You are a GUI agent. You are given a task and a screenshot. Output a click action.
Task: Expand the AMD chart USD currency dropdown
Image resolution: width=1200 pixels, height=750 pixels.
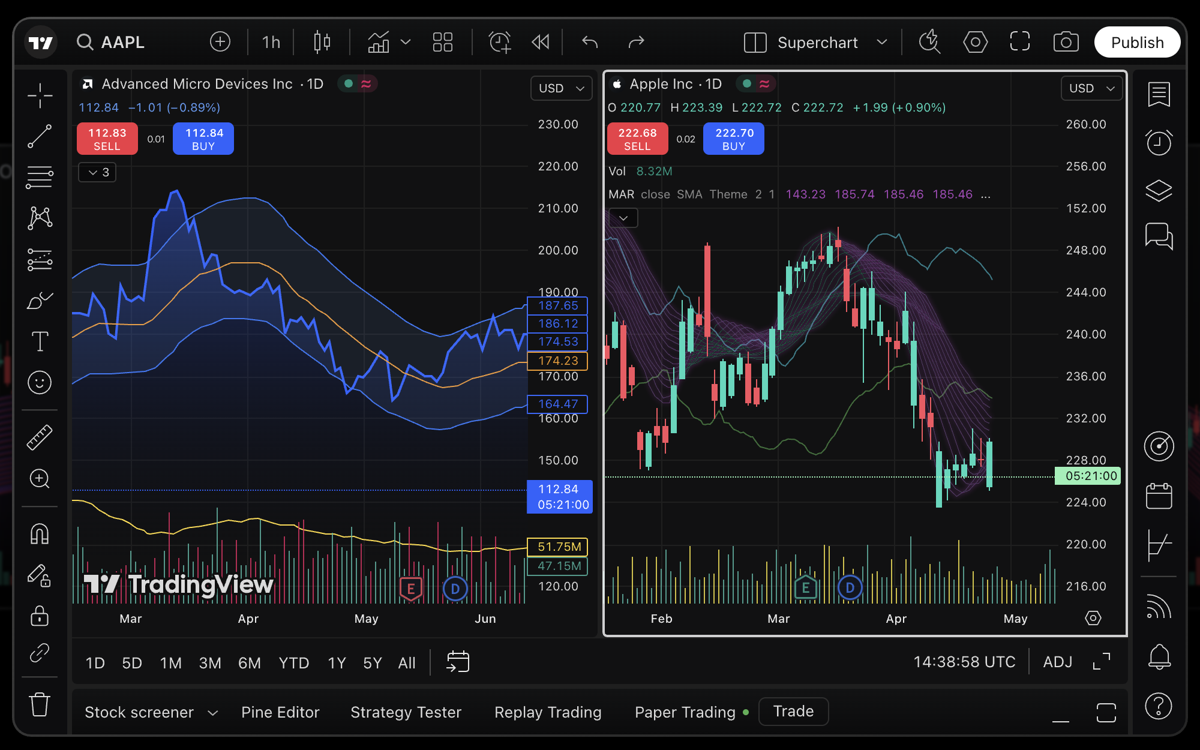pyautogui.click(x=561, y=88)
